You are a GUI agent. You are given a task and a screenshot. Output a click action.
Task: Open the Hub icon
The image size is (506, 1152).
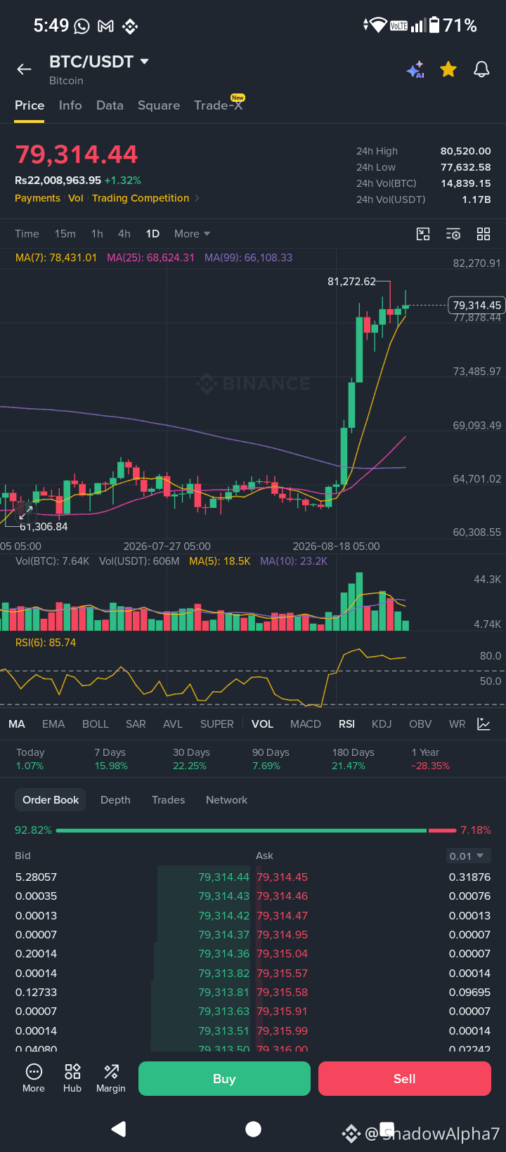[72, 1078]
